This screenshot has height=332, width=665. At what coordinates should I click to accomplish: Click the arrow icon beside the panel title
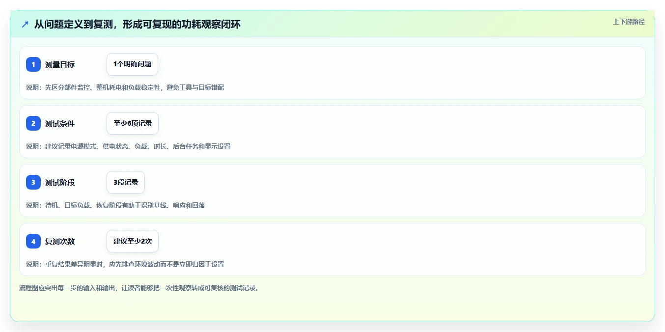(x=25, y=24)
